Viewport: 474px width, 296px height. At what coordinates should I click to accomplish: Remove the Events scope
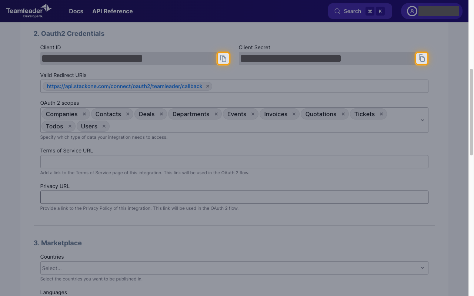[253, 114]
